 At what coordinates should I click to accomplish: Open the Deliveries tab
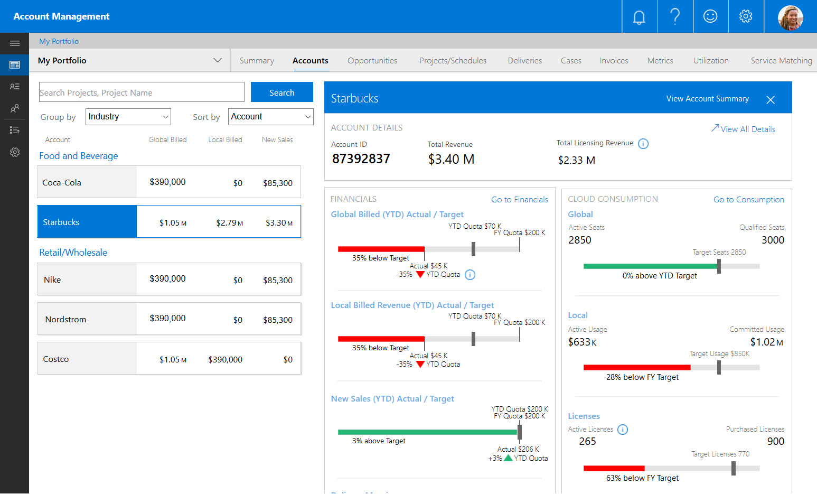coord(525,61)
